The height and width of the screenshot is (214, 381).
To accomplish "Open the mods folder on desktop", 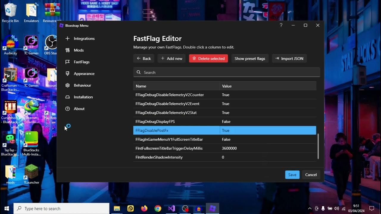I will [10, 174].
